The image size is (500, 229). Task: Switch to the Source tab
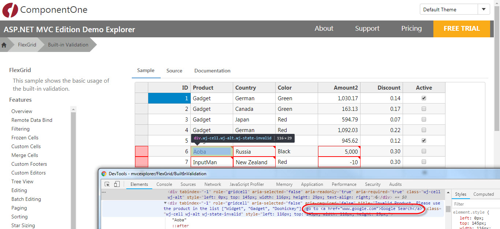pyautogui.click(x=174, y=71)
